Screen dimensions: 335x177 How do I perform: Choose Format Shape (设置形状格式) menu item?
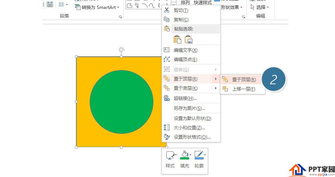click(191, 137)
